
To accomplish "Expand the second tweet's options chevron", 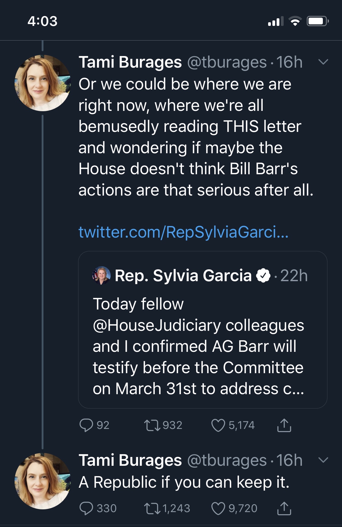I will pos(323,460).
